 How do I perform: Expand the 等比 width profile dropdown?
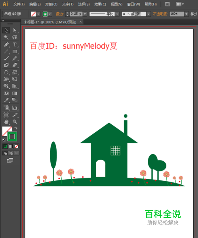click(x=117, y=14)
